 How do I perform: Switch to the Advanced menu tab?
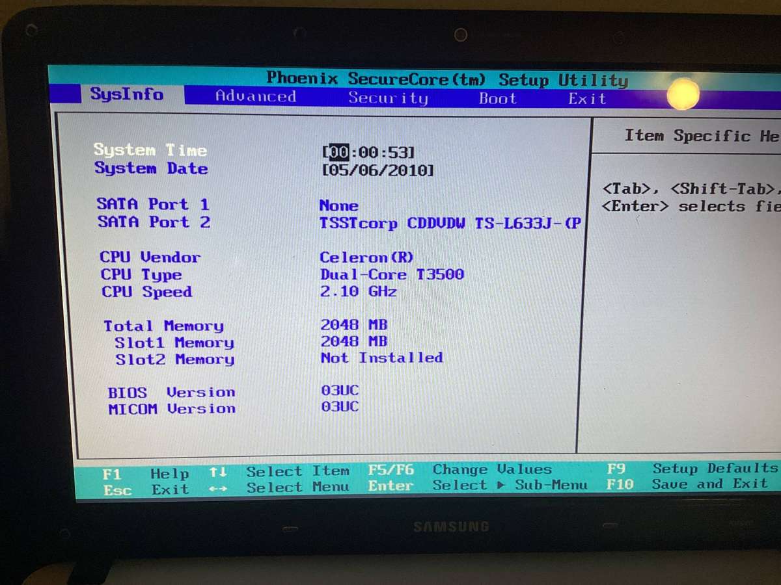coord(256,96)
